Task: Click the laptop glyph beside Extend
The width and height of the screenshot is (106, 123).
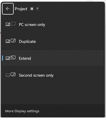Action: click(x=8, y=58)
